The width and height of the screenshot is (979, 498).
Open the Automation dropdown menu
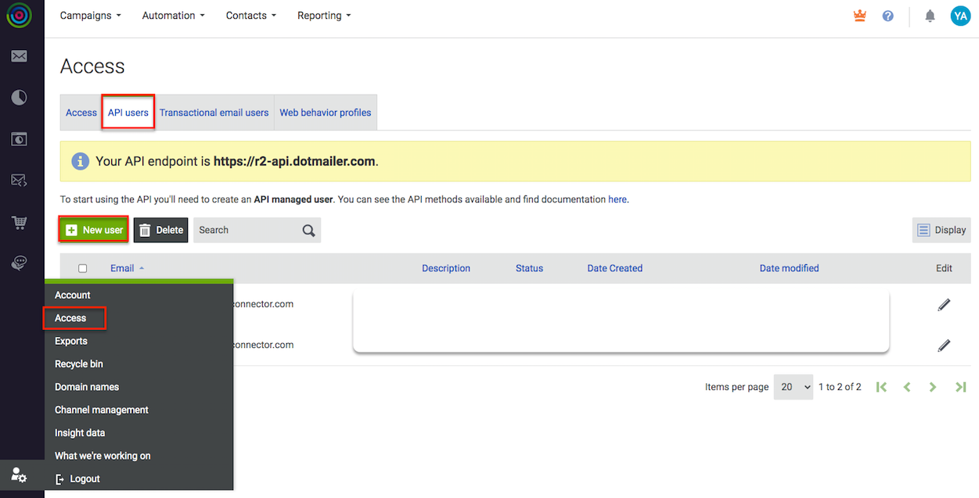[173, 16]
